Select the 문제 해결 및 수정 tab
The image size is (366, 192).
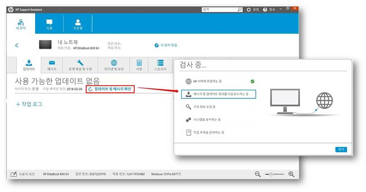click(80, 65)
